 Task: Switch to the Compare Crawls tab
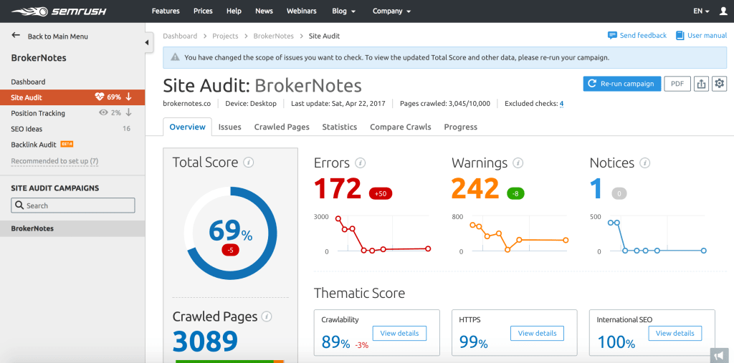point(400,127)
